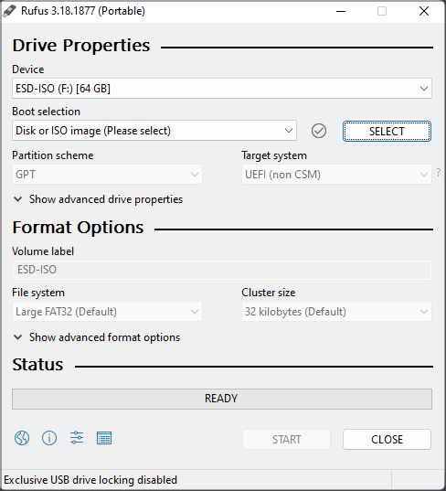Click the READY status progress bar

[222, 399]
